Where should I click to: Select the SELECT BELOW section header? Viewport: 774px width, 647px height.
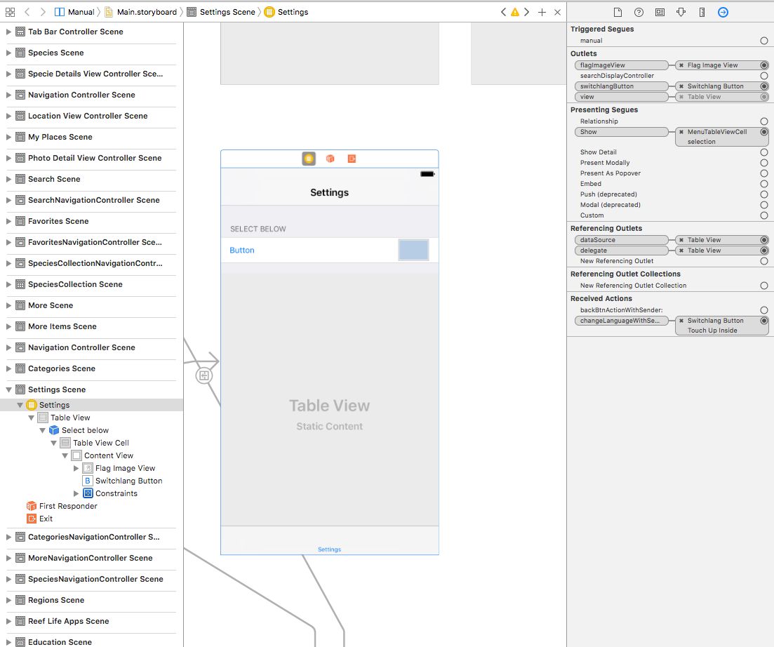click(x=258, y=229)
